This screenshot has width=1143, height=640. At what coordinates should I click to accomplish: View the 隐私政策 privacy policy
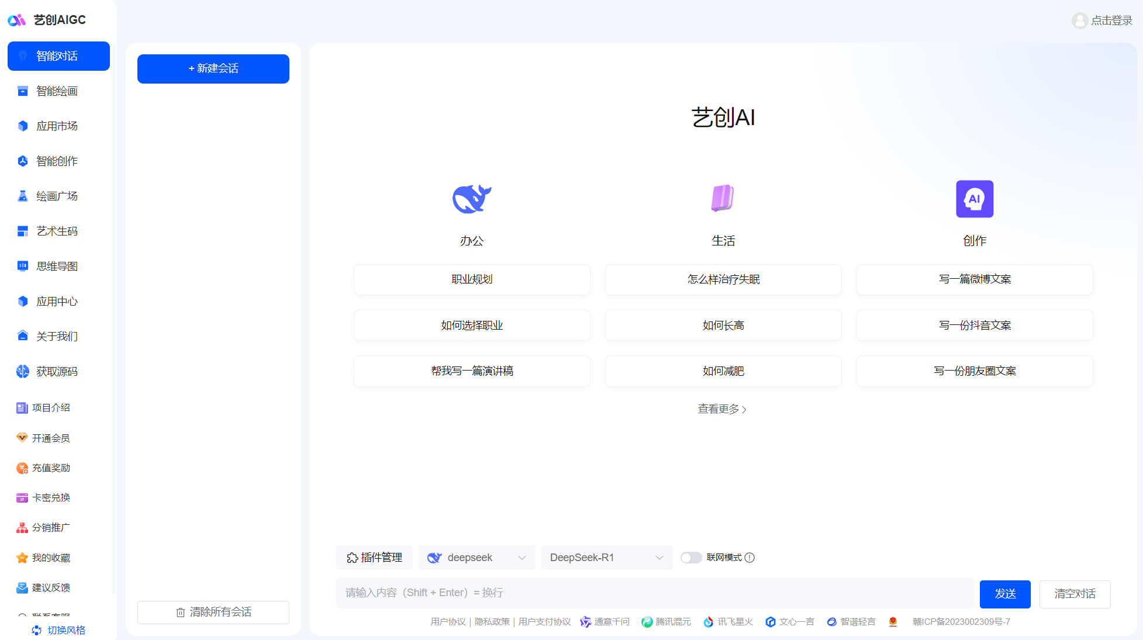(492, 621)
